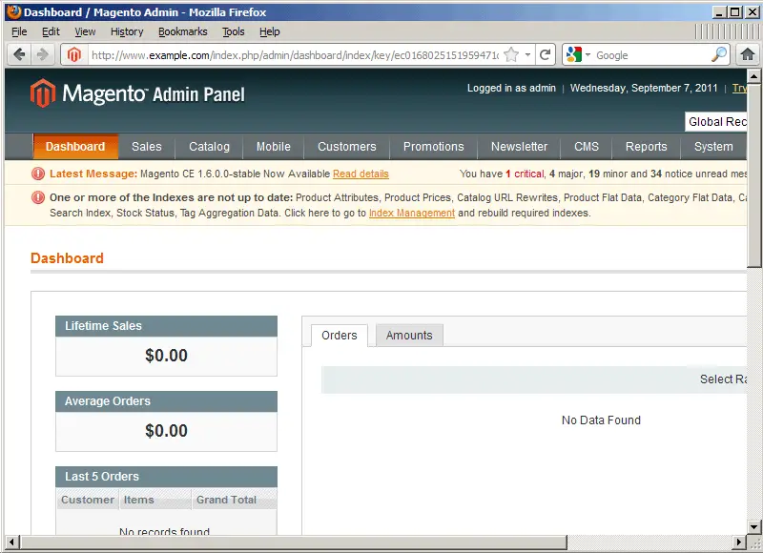Open the Help menu

[x=270, y=31]
